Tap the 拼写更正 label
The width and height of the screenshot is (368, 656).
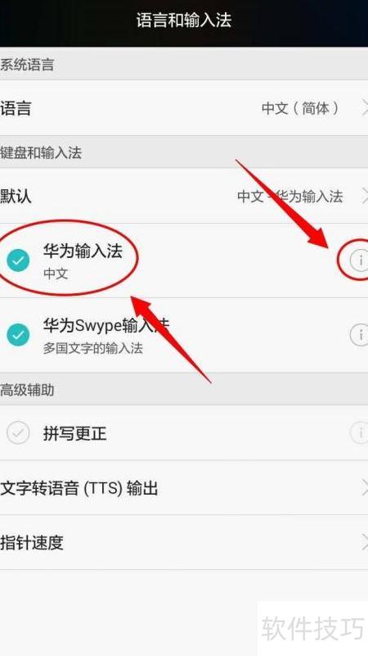(x=74, y=433)
